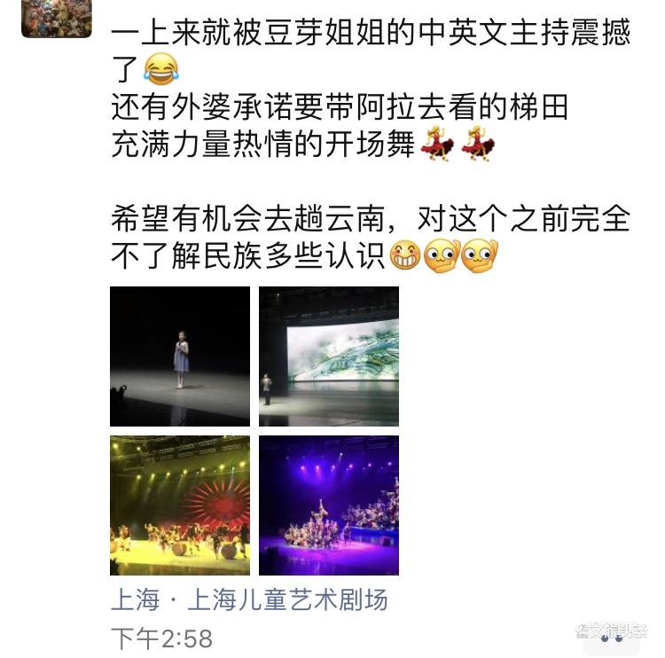
Task: Click the toothy grin emoji
Action: 405,255
